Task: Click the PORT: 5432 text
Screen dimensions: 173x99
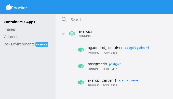Action: (x=110, y=69)
